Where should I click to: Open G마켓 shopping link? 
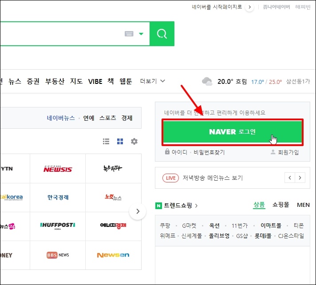(x=189, y=226)
